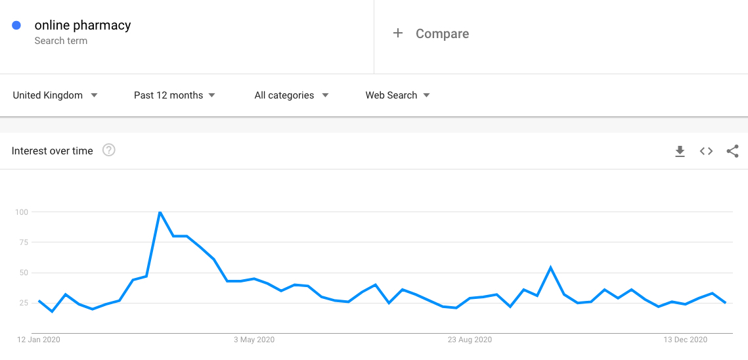Expand the Past 12 months time filter
This screenshot has width=748, height=360.
coord(174,95)
